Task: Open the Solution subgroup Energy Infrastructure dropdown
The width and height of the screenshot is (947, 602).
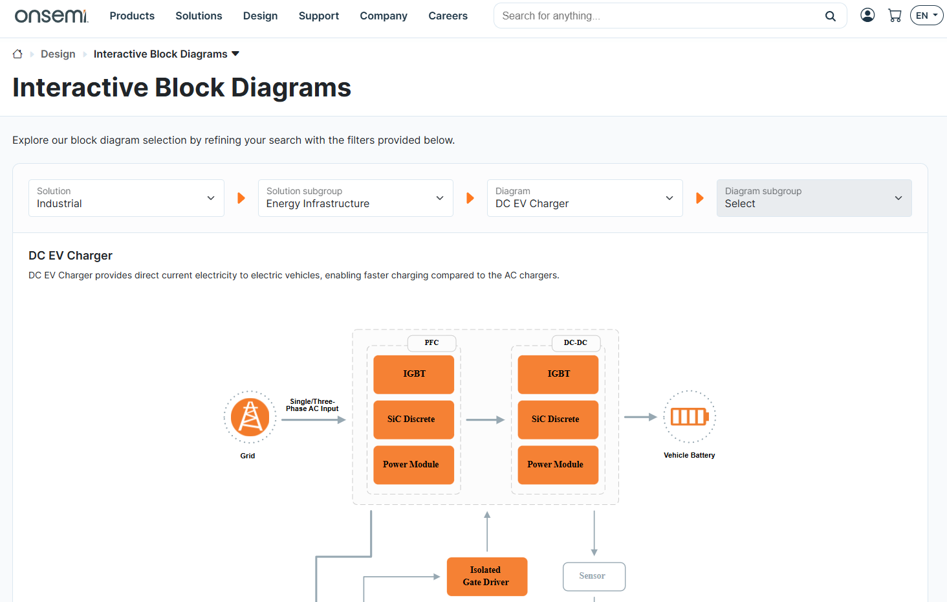Action: (355, 198)
